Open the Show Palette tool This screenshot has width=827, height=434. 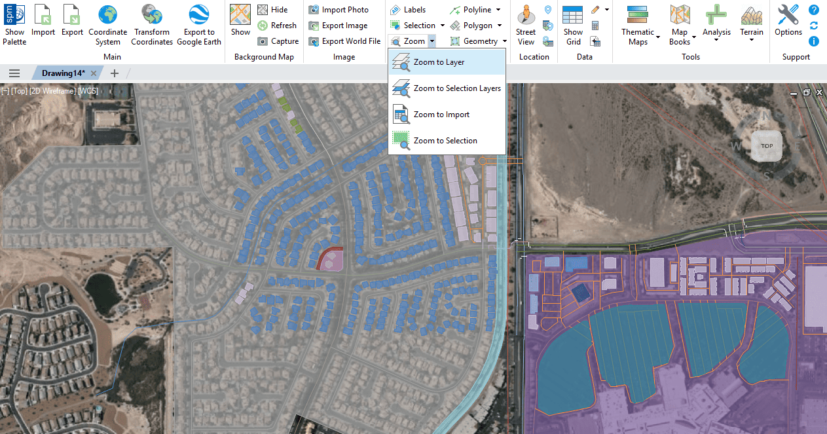tap(14, 24)
